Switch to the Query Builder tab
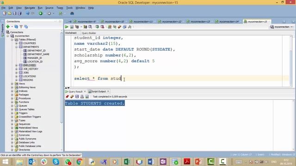 tap(89, 33)
